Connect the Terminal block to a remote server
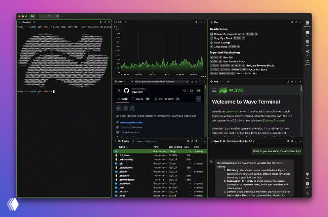This screenshot has width=328, height=217. (34, 22)
